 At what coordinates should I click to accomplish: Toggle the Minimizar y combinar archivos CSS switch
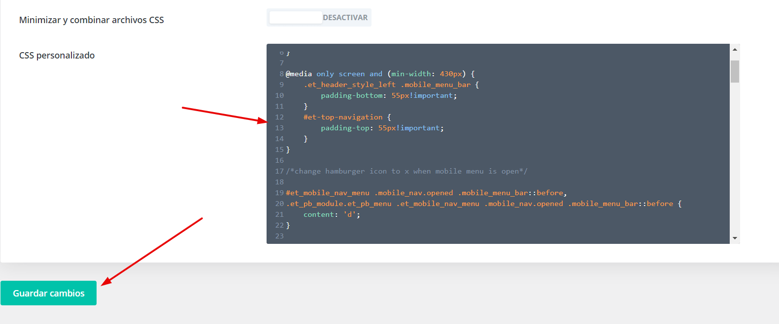coord(319,17)
